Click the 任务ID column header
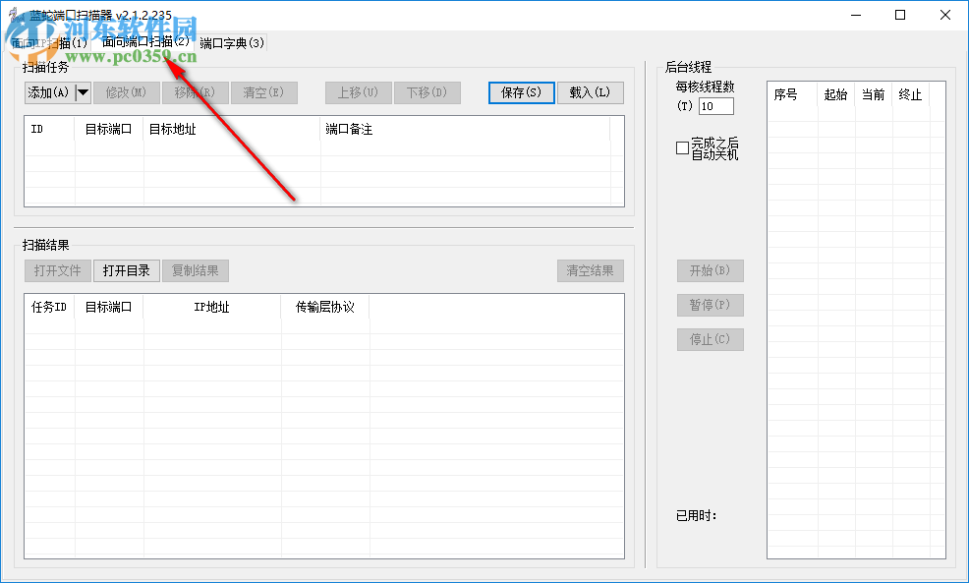This screenshot has height=583, width=969. tap(49, 308)
